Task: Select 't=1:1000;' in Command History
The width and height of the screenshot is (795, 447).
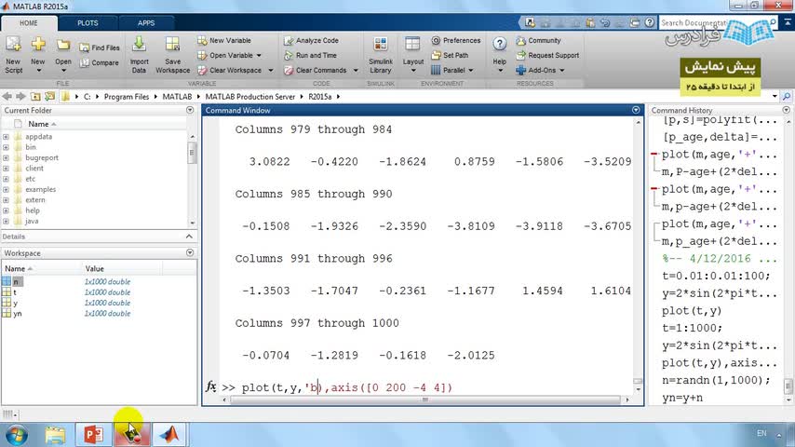Action: (x=692, y=328)
